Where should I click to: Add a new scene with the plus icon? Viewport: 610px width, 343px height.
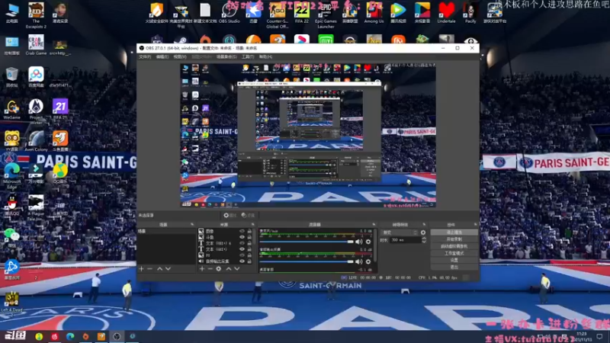pos(142,269)
